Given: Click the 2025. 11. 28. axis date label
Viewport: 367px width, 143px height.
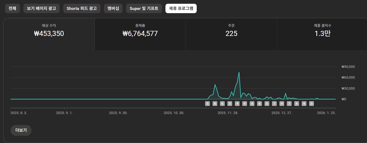Looking at the screenshot, I should pyautogui.click(x=228, y=113).
